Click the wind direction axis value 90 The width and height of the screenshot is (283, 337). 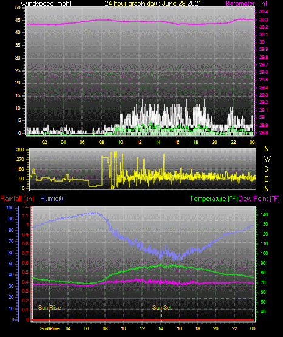point(21,179)
